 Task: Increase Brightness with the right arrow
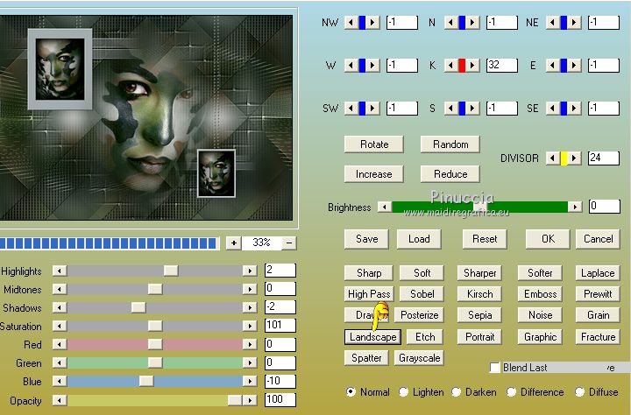pyautogui.click(x=575, y=207)
